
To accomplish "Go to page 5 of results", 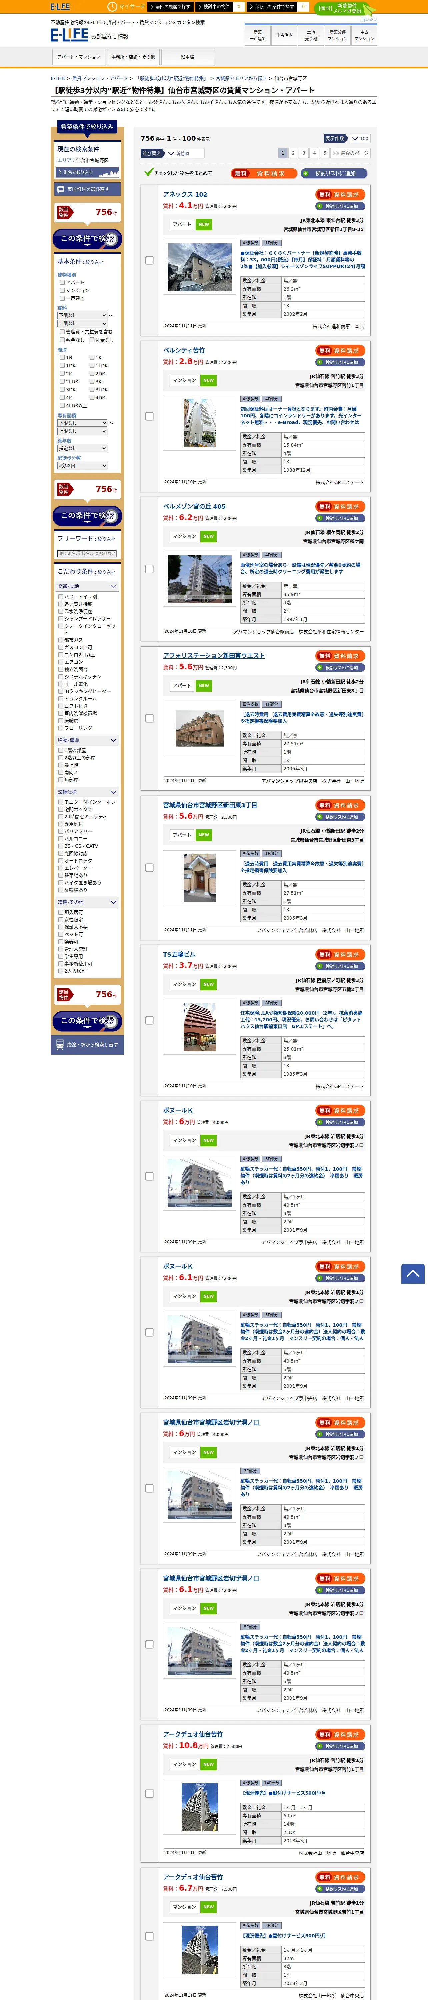I will [x=325, y=154].
